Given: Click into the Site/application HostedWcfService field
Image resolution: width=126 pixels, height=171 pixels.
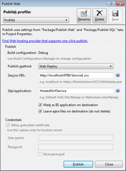Looking at the screenshot, I should [76, 91].
